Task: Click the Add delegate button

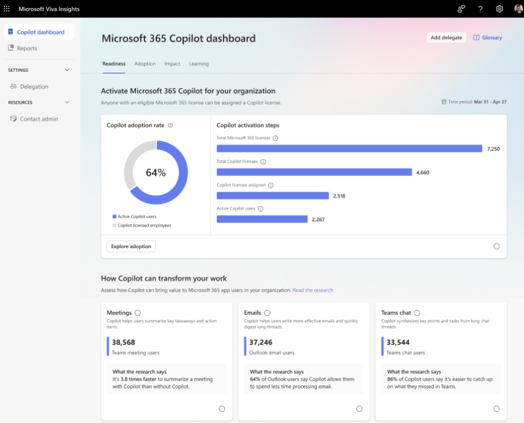Action: point(446,38)
